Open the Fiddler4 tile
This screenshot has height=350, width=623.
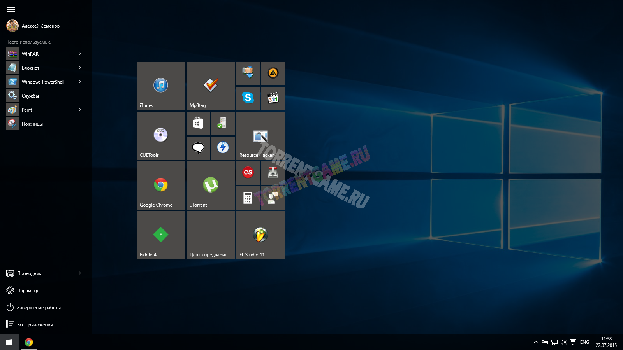160,235
